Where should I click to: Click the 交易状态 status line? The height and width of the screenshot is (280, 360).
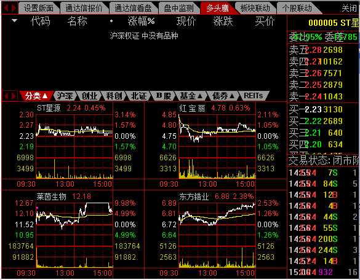pos(323,160)
